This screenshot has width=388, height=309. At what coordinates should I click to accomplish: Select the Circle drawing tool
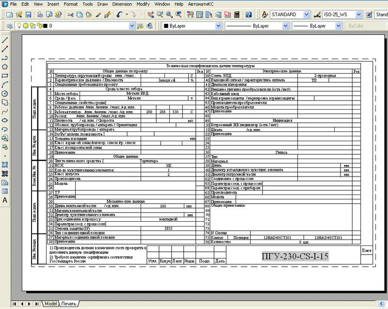[x=5, y=93]
